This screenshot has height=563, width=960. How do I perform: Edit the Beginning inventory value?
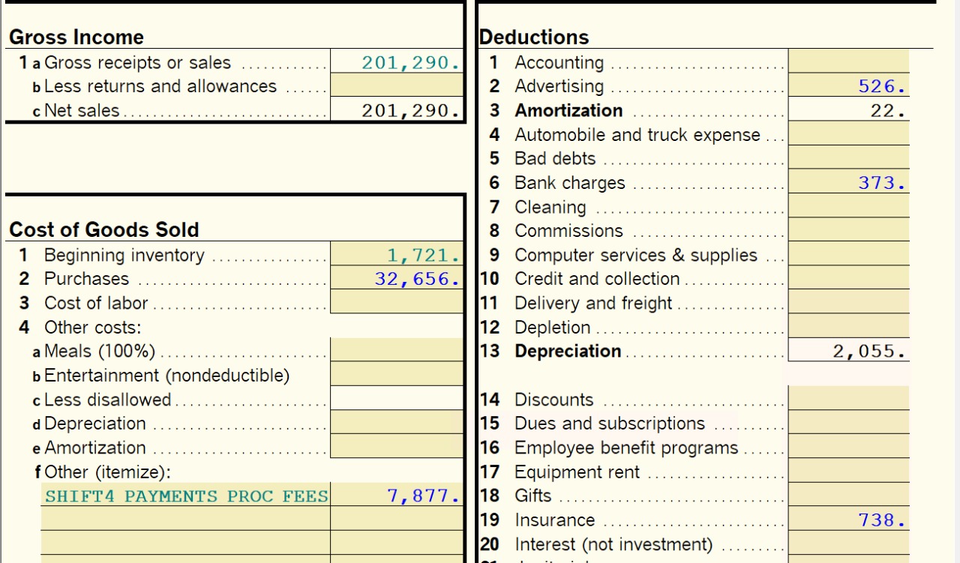[x=397, y=256]
